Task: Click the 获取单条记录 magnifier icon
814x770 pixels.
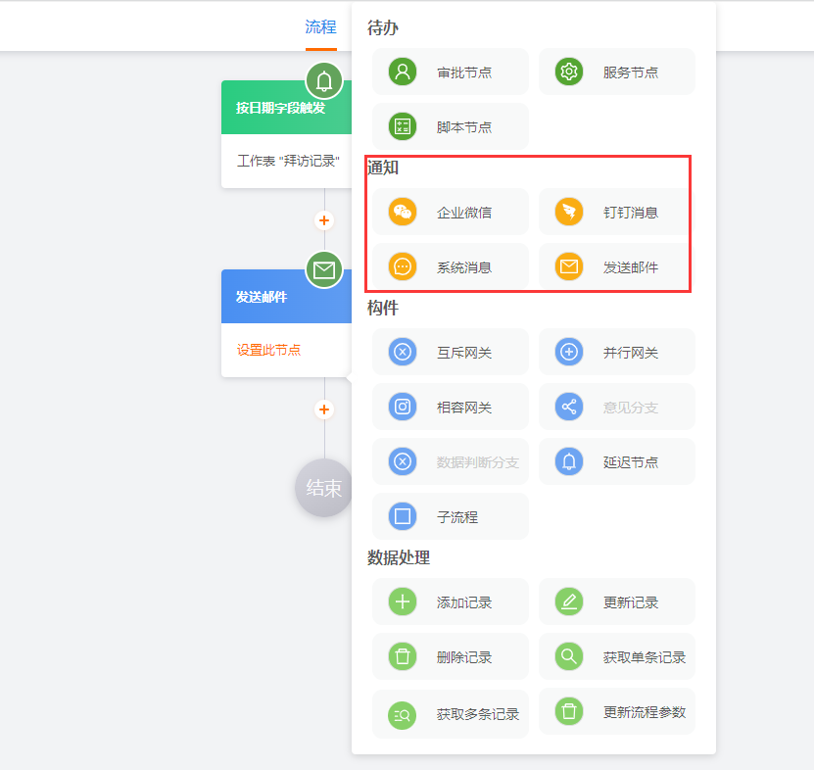Action: [x=569, y=656]
